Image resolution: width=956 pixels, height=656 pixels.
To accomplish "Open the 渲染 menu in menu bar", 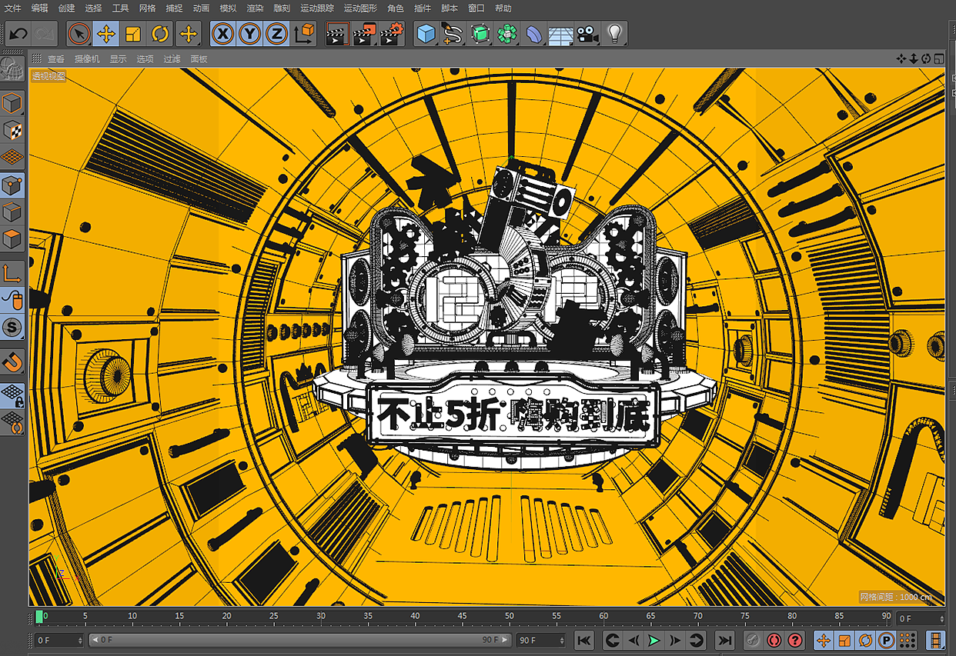I will [x=257, y=8].
